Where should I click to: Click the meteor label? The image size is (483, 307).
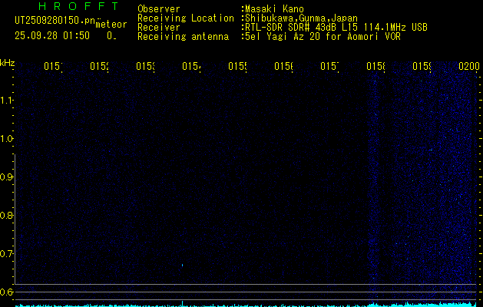111,25
